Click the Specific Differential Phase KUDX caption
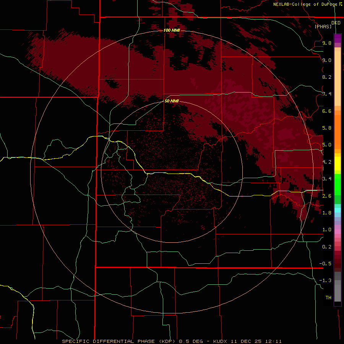Image resolution: width=344 pixels, height=344 pixels. pyautogui.click(x=172, y=341)
